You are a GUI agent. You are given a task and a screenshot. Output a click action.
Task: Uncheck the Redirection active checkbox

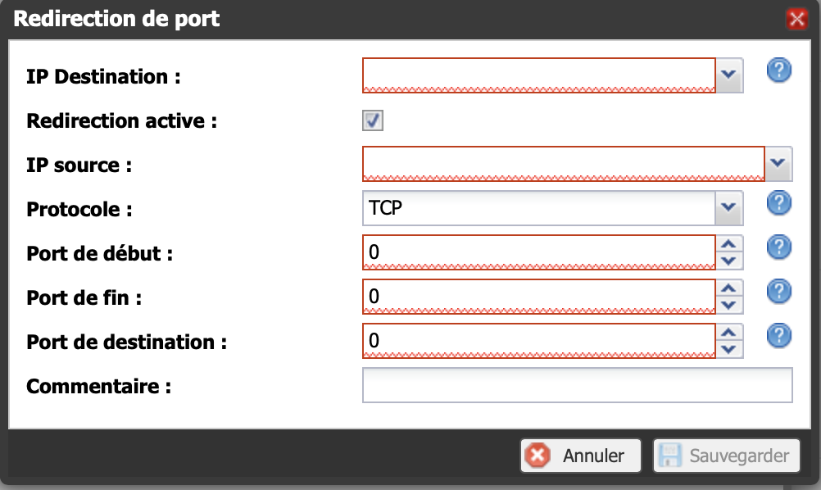pyautogui.click(x=373, y=120)
